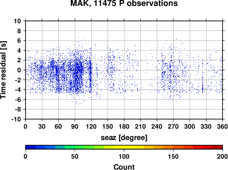Screen dimensions: 228x170
Task: Click x-axis tick label '240'
Action: coord(157,126)
